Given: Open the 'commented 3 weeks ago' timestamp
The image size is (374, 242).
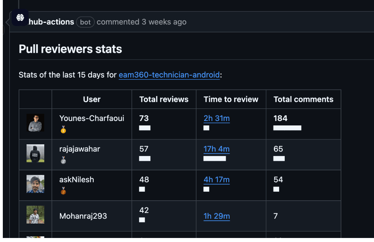Looking at the screenshot, I should point(142,22).
